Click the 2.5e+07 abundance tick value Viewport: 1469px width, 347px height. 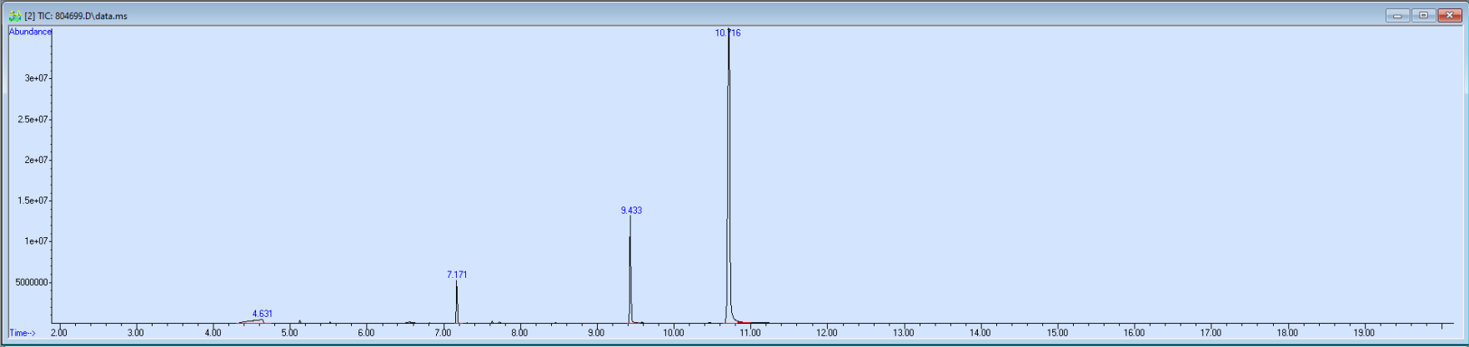33,119
